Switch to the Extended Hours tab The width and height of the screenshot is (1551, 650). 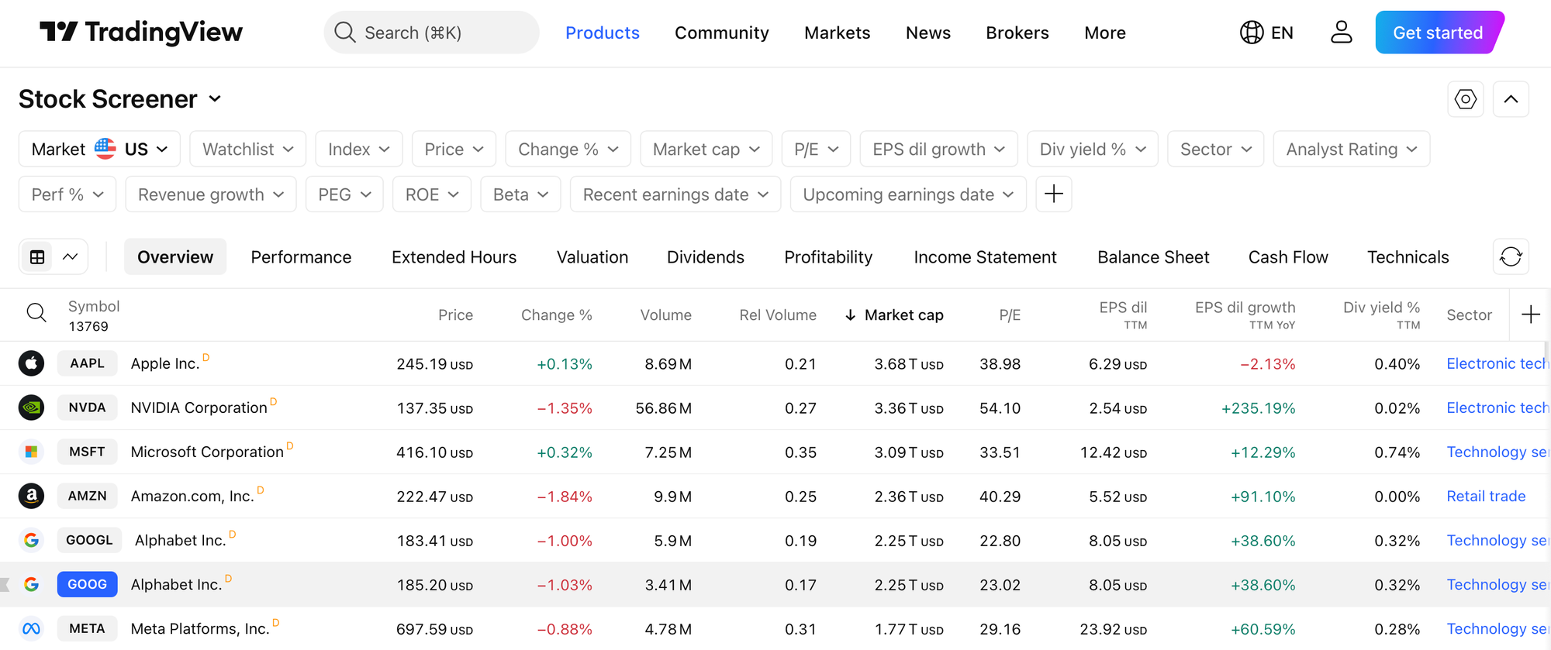454,256
